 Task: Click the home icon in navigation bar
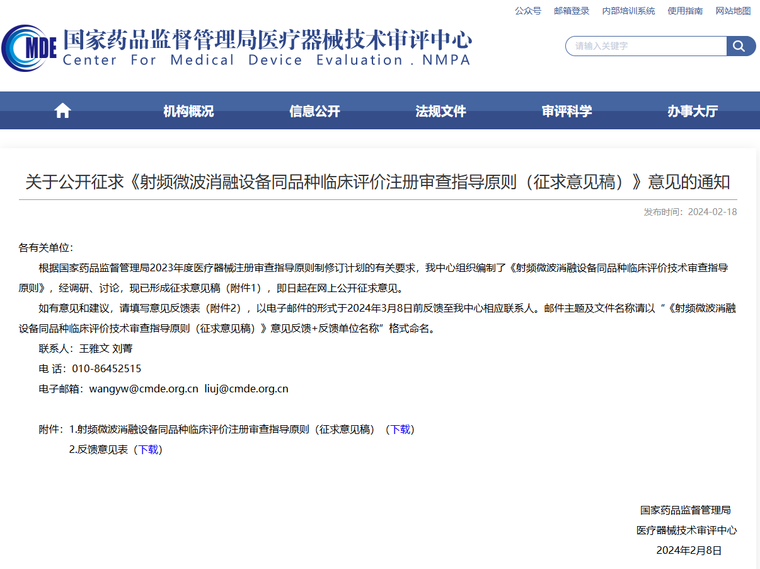click(x=62, y=111)
